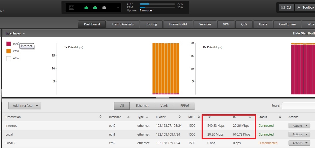Viewport: 315px width, 148px height.
Task: Toggle eth0 crimson legend swatch
Action: (9, 44)
